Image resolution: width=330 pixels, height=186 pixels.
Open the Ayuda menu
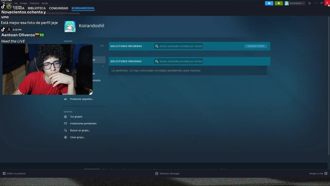coord(45,3)
